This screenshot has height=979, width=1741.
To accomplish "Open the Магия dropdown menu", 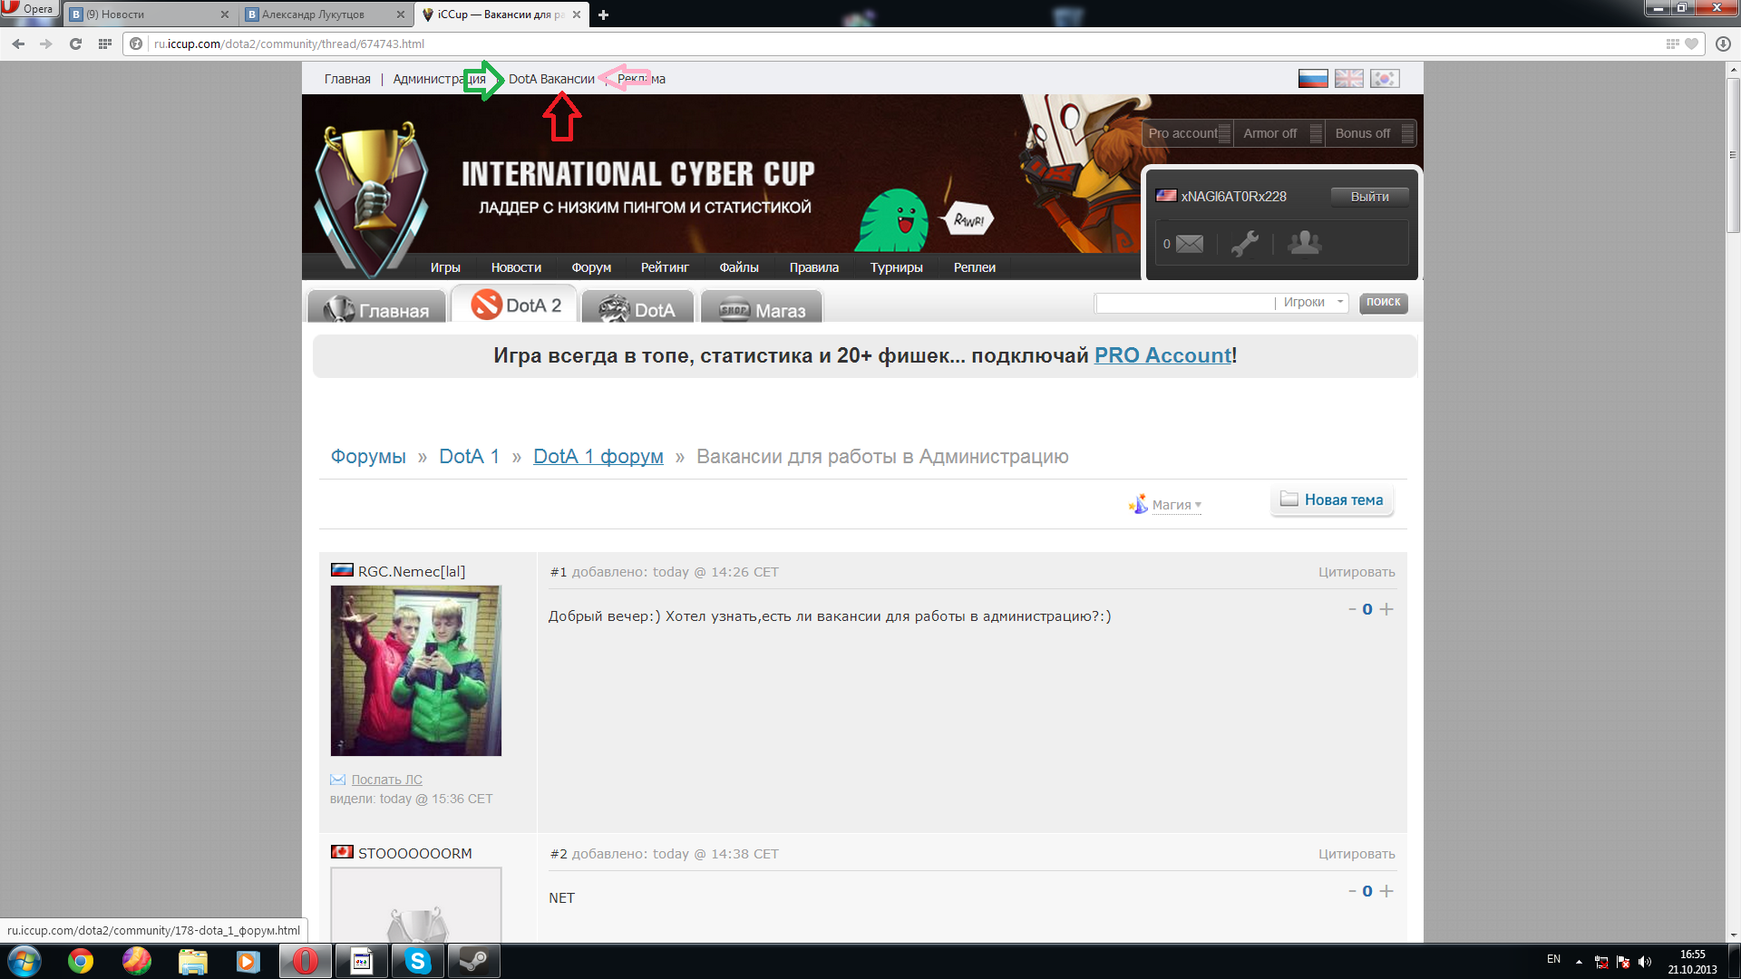I will point(1171,505).
